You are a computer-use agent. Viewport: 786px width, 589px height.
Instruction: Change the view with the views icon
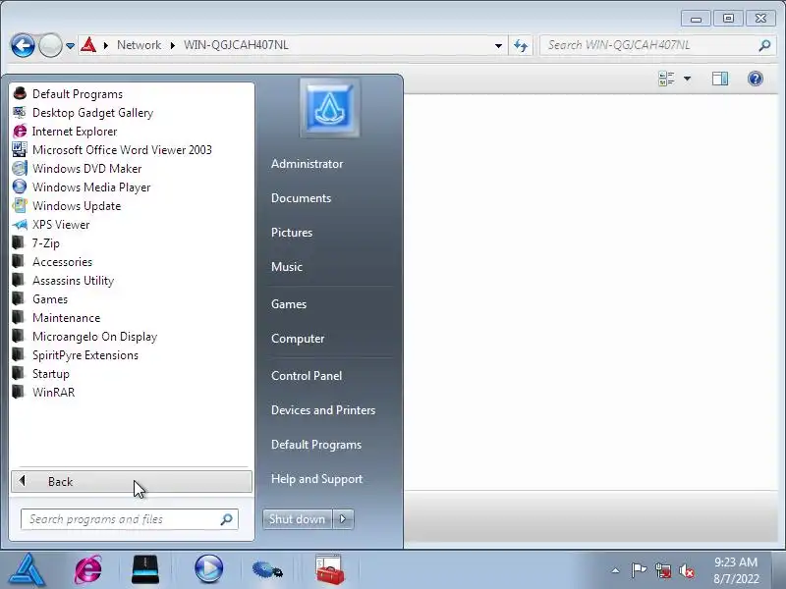click(x=667, y=79)
